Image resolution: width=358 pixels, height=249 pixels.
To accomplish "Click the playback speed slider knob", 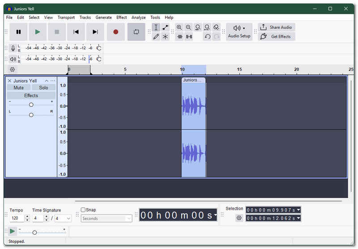I will (34, 232).
